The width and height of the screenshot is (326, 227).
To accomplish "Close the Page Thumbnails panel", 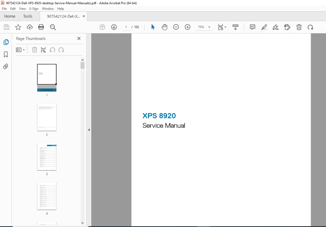I will [x=79, y=38].
